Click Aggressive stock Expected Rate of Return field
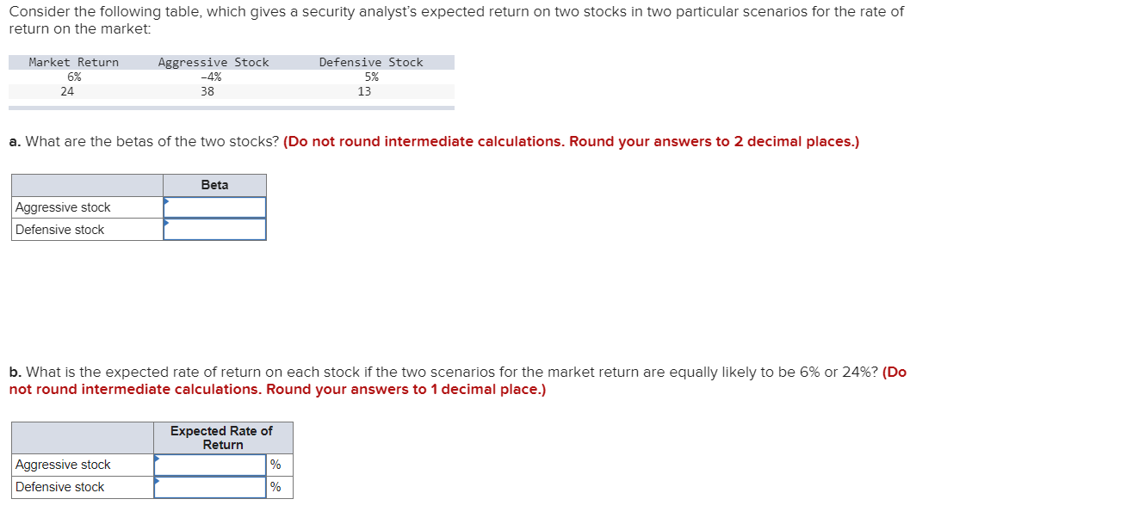 (209, 464)
